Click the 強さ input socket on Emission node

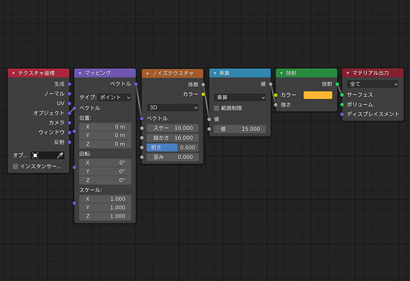tap(276, 105)
